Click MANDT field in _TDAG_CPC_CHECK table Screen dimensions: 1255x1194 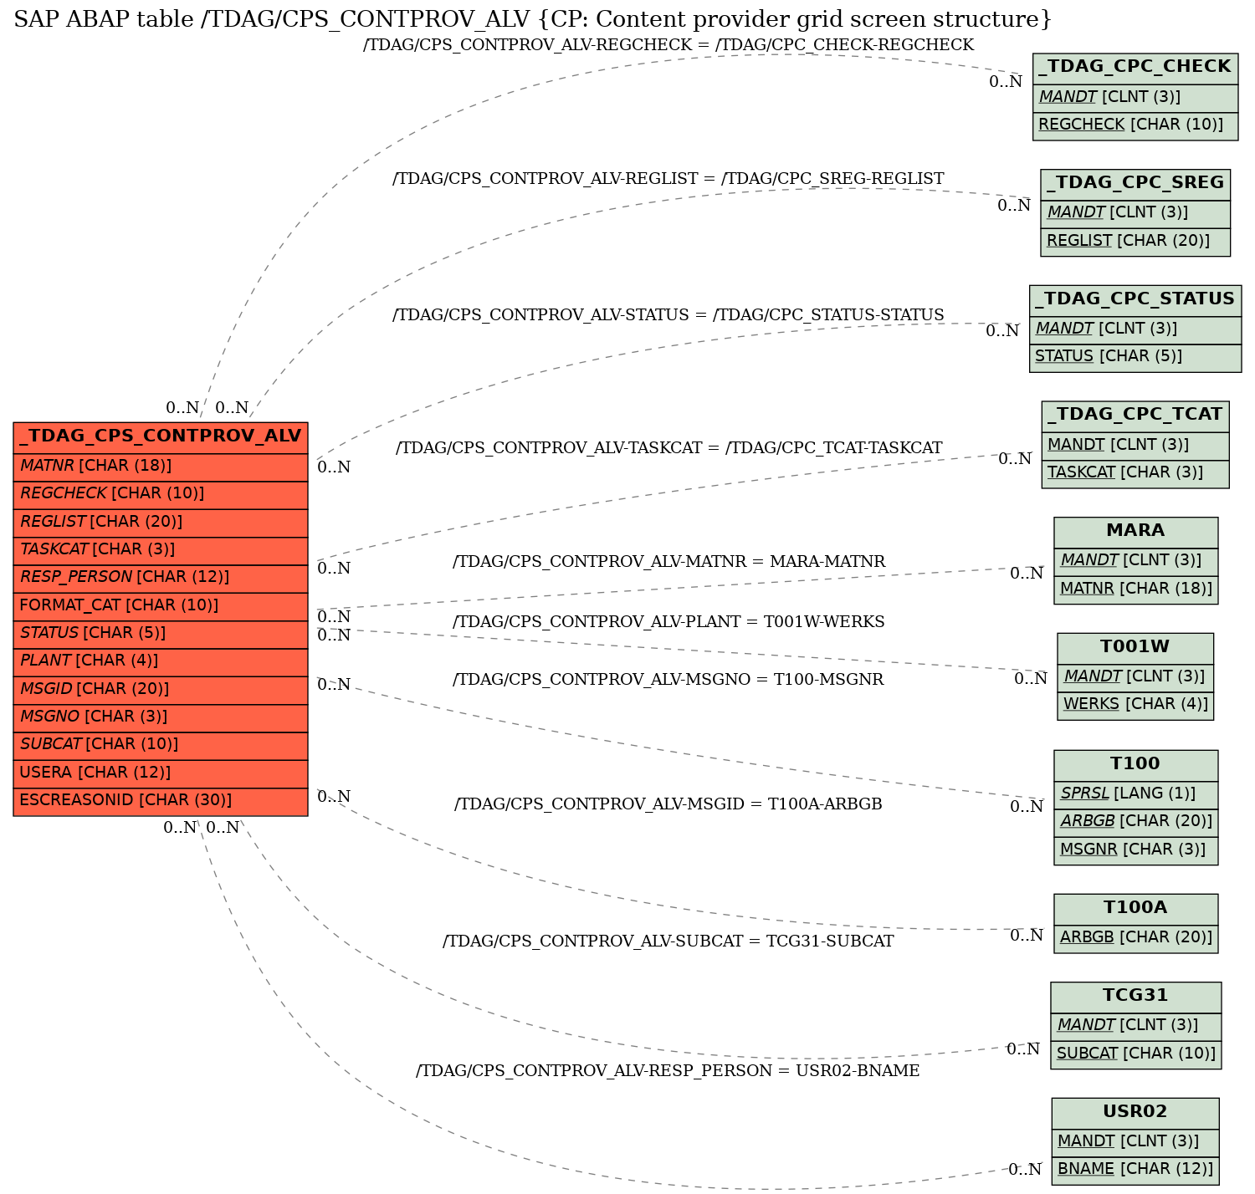point(1135,98)
